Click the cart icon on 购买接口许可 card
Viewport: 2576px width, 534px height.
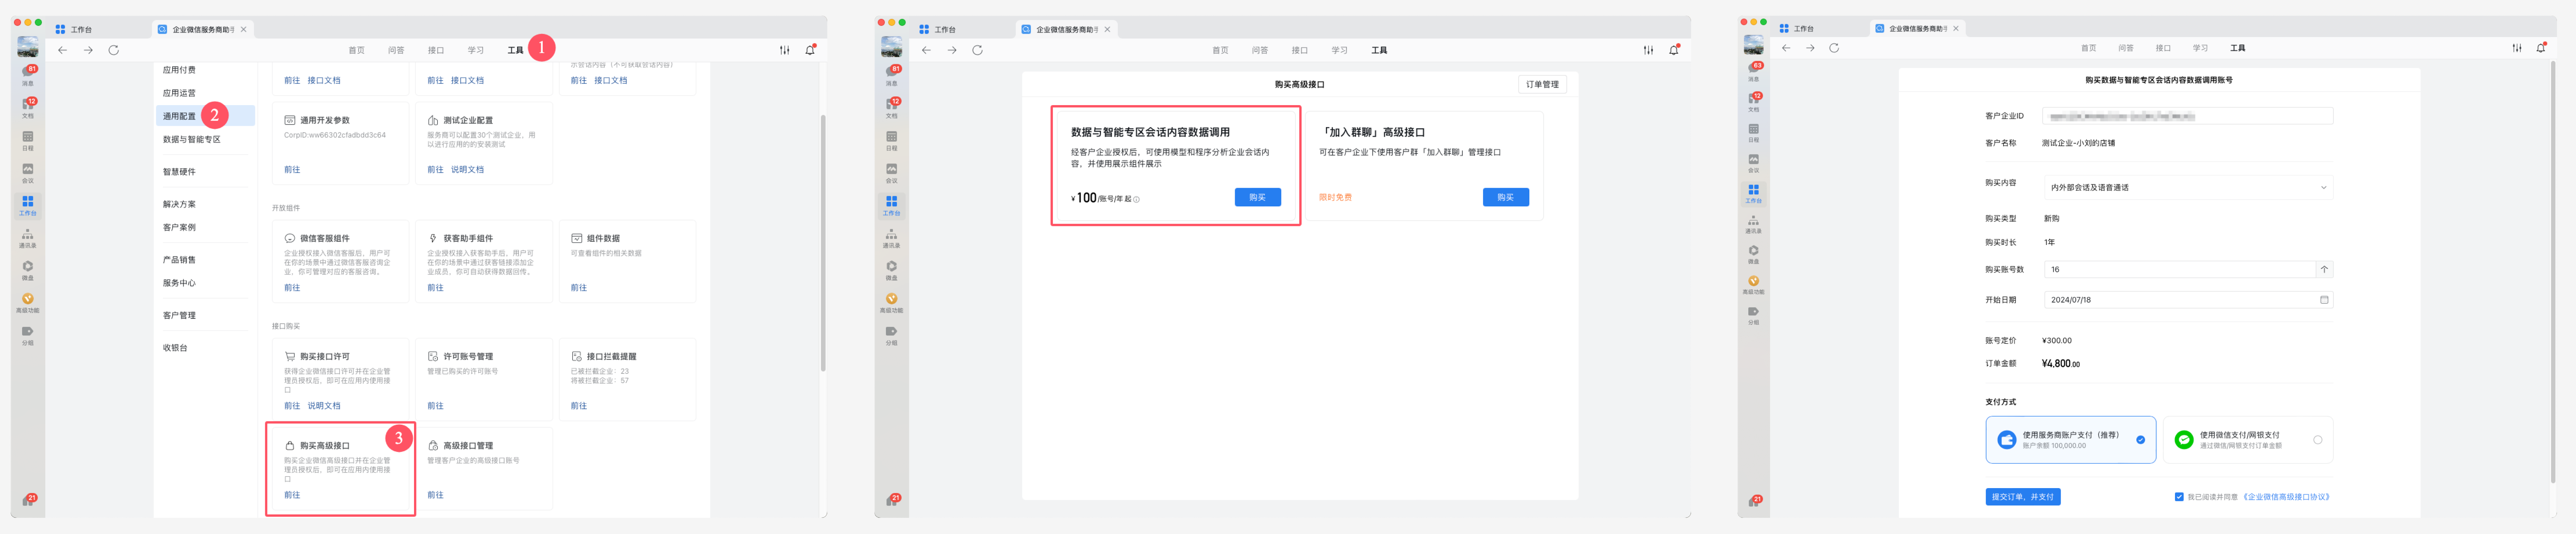[x=290, y=356]
